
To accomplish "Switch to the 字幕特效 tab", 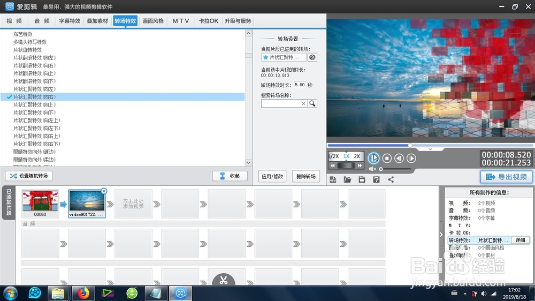I will pos(70,21).
